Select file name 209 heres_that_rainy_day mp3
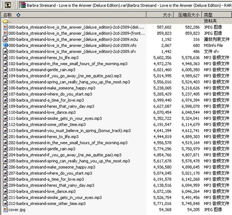232x215 pixels. click(51, 185)
